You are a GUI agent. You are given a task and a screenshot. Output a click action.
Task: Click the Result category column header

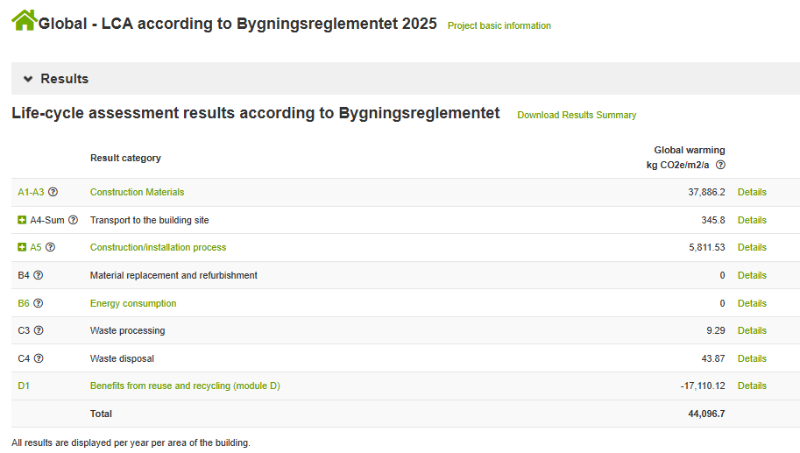coord(125,158)
